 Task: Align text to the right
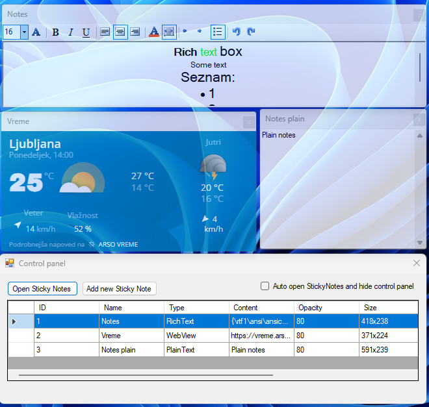[135, 32]
